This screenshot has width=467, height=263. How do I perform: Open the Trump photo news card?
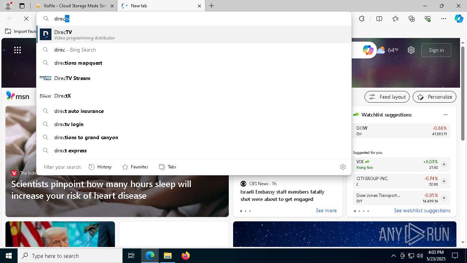pyautogui.click(x=60, y=234)
